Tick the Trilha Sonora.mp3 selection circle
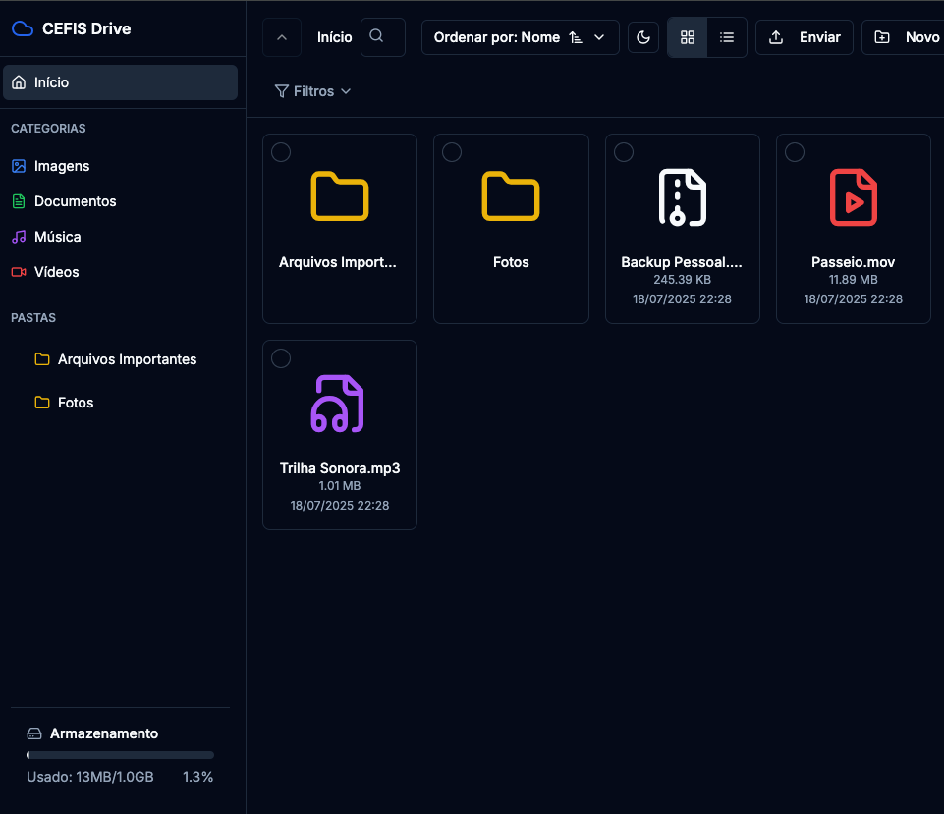Image resolution: width=944 pixels, height=814 pixels. [281, 358]
